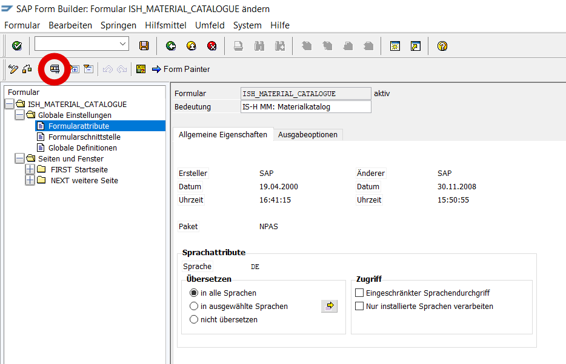
Task: Exit using the yellow up-arrow icon
Action: [x=191, y=46]
